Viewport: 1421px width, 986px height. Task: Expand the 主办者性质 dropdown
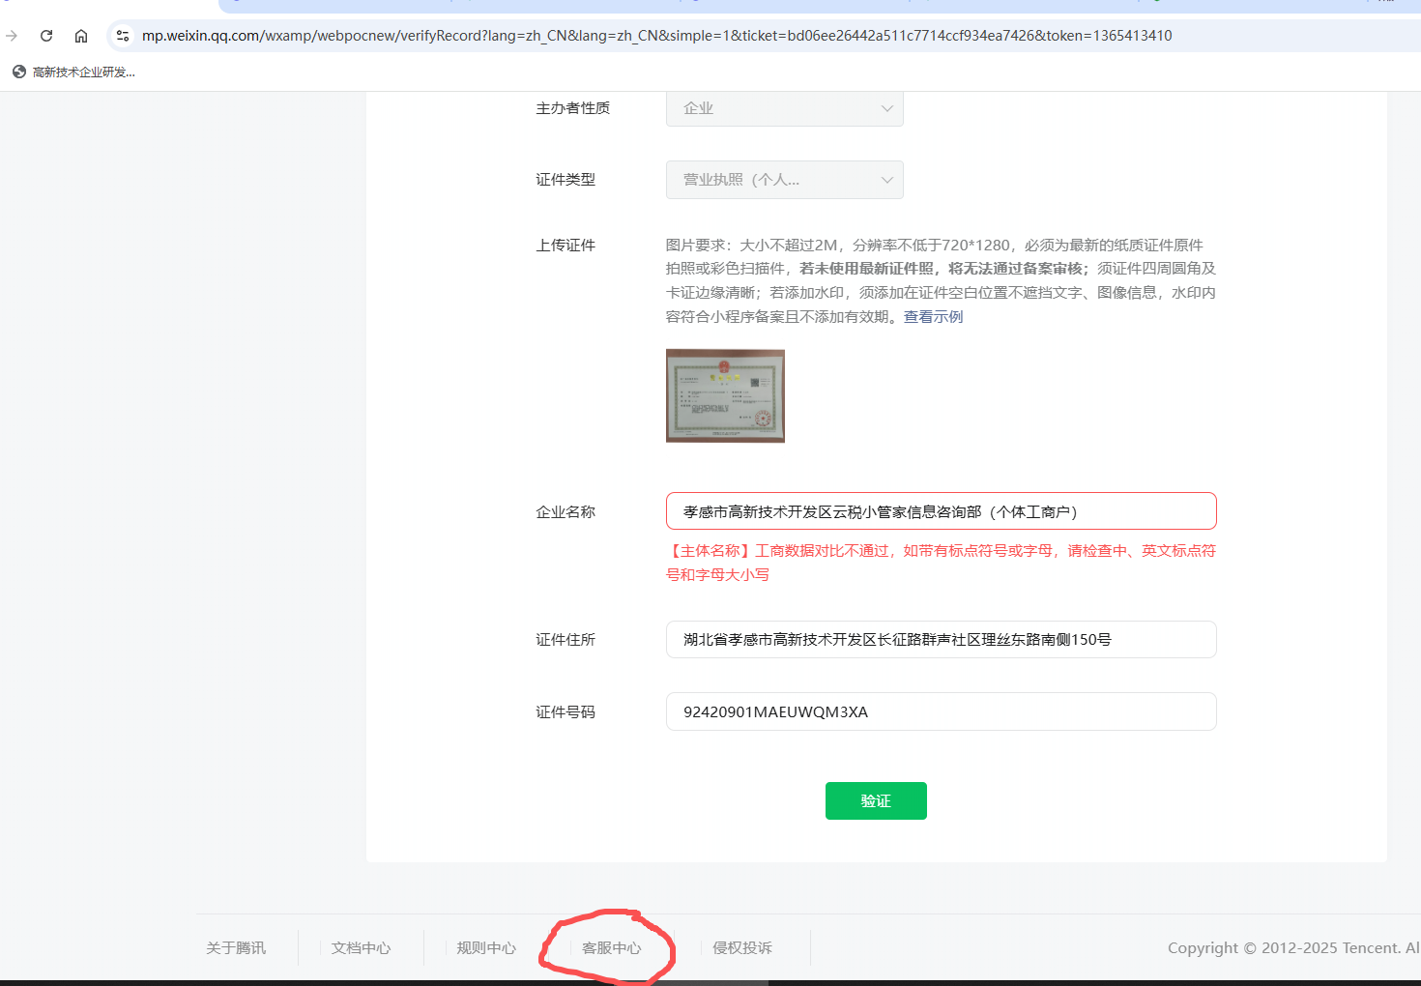click(784, 108)
